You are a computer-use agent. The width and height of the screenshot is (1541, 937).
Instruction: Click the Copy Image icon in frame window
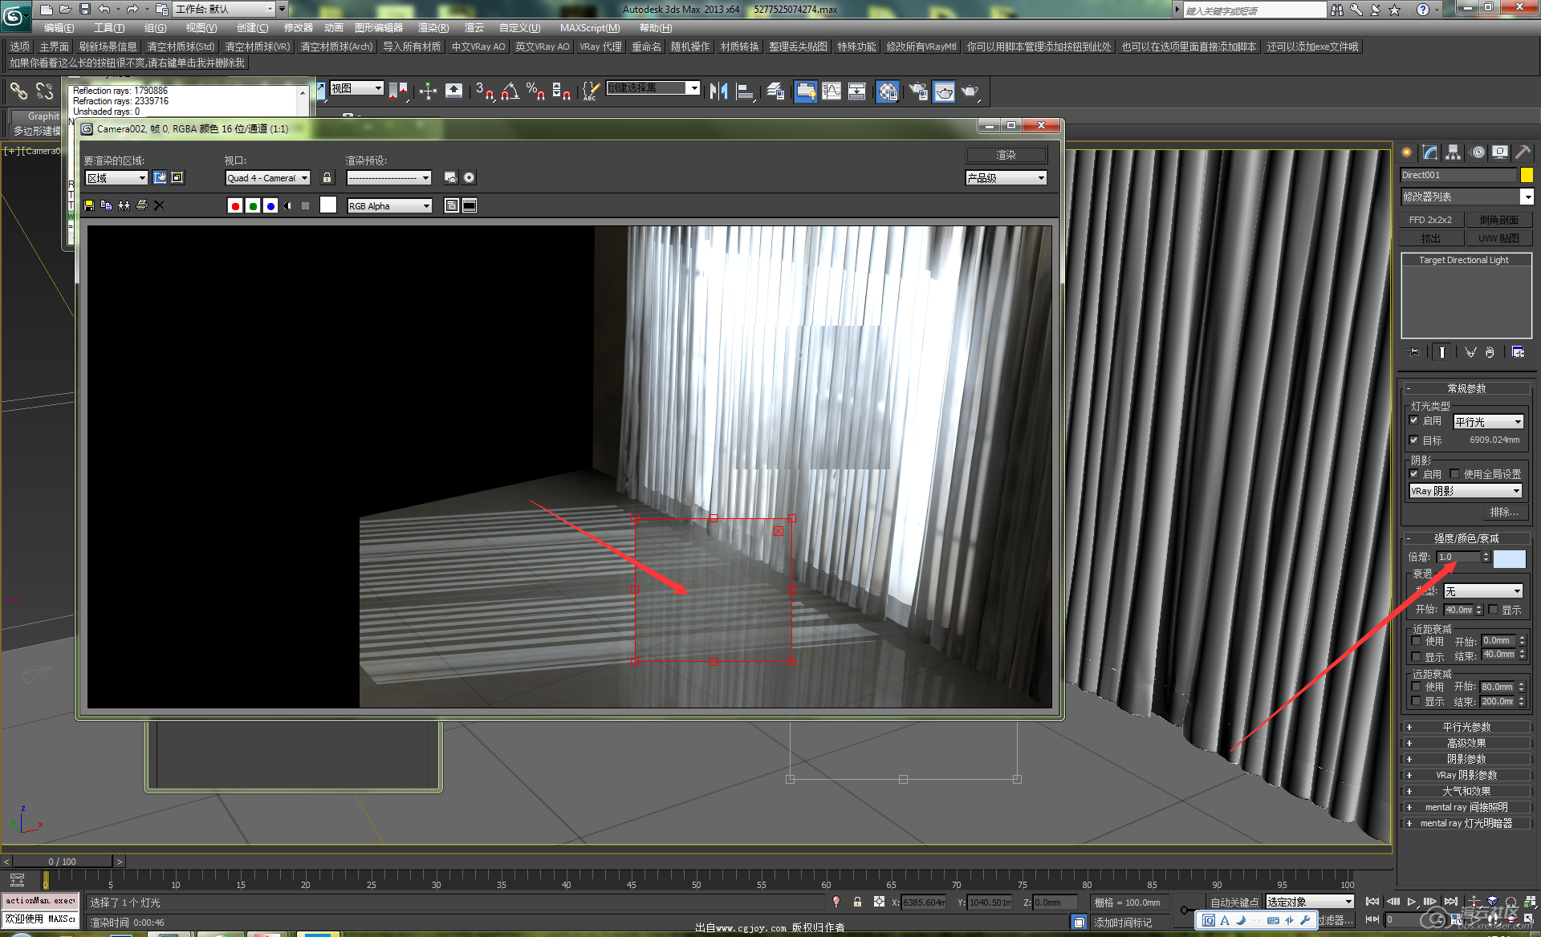point(106,205)
